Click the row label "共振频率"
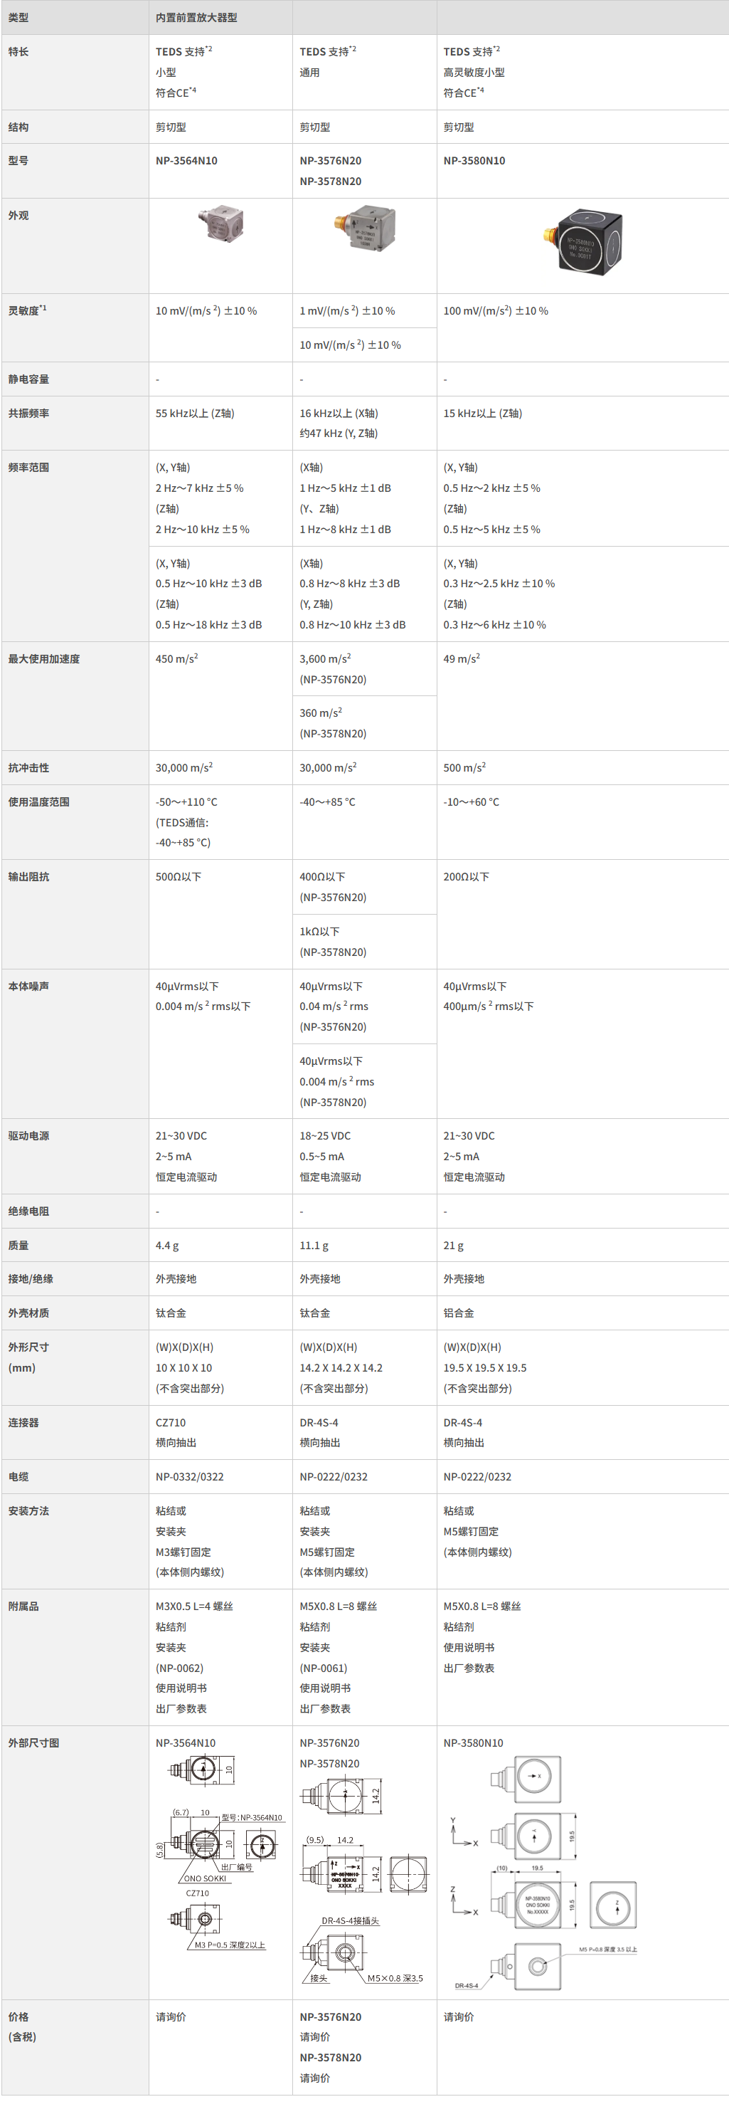 [28, 414]
